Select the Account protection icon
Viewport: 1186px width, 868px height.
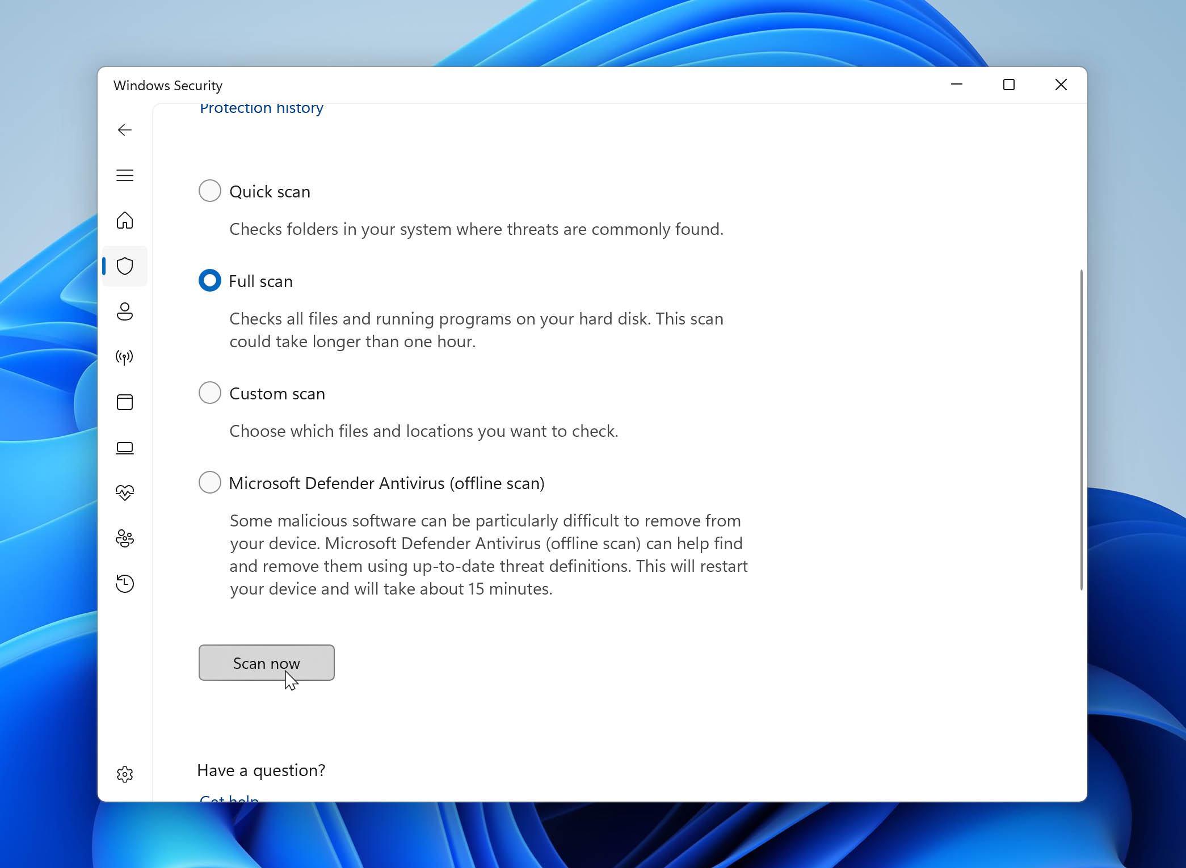(x=125, y=311)
